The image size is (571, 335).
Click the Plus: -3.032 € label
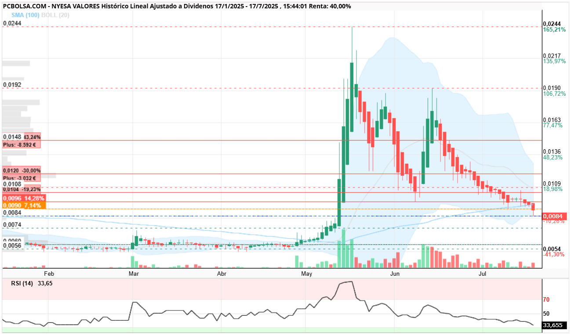[22, 178]
